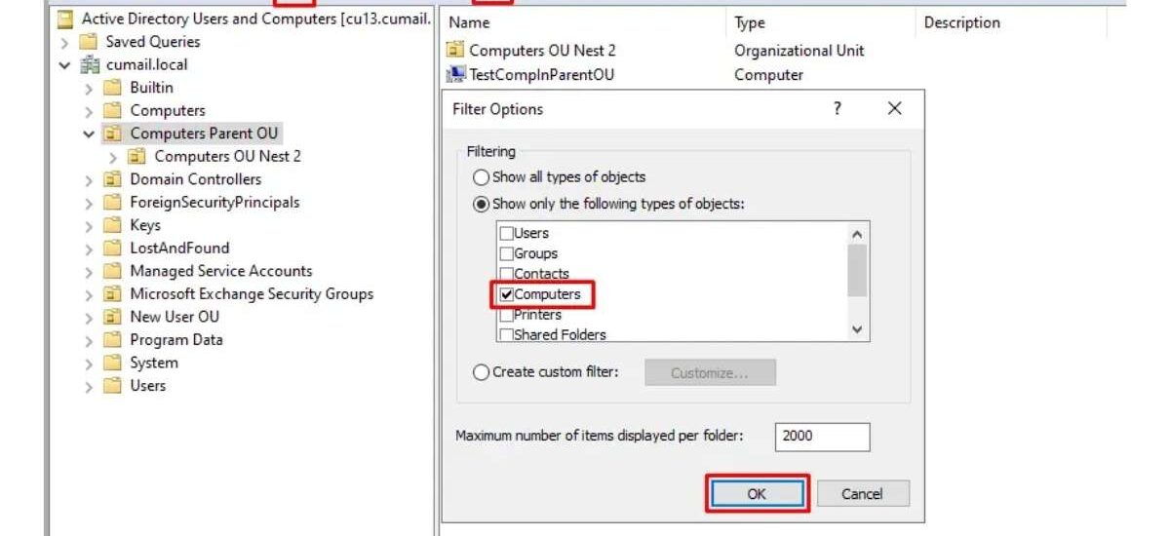1170x536 pixels.
Task: Expand the Domain Controllers node
Action: pyautogui.click(x=90, y=179)
